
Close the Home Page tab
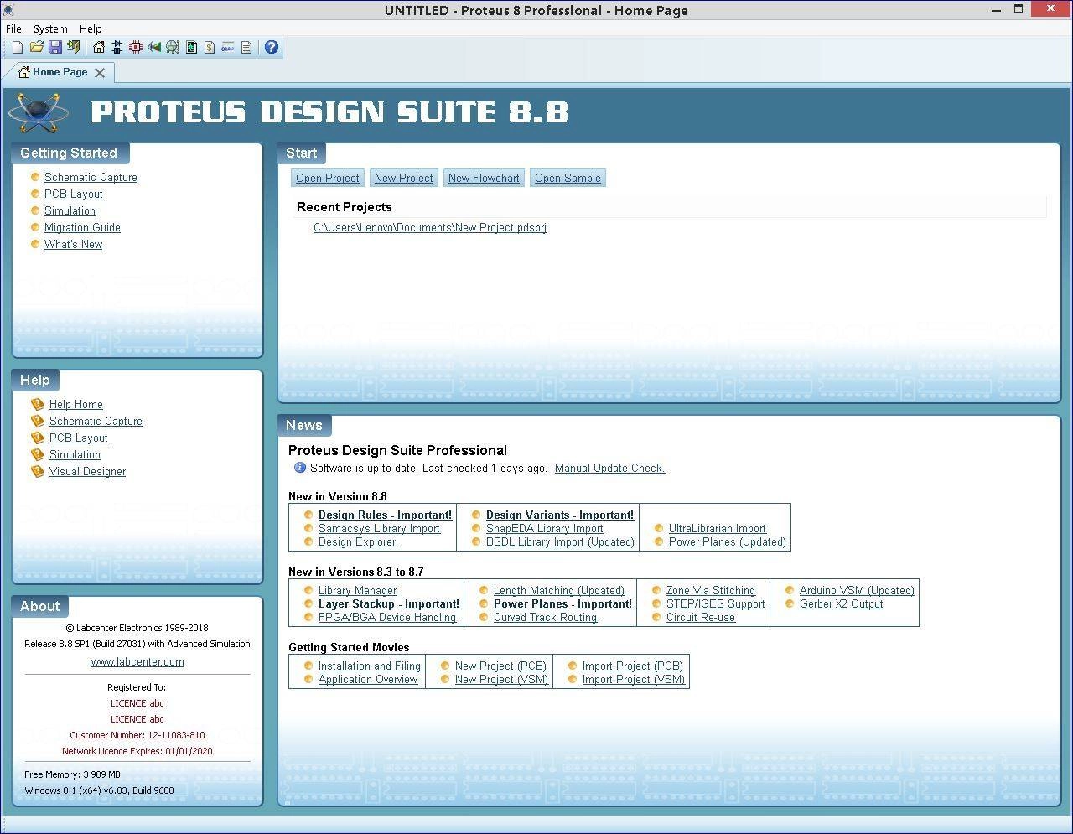(x=100, y=73)
